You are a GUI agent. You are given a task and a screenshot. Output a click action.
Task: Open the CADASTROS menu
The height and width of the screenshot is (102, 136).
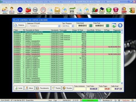point(5,5)
